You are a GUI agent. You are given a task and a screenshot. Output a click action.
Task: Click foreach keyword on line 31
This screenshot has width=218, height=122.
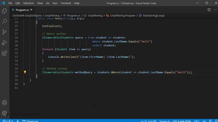coord(48,49)
